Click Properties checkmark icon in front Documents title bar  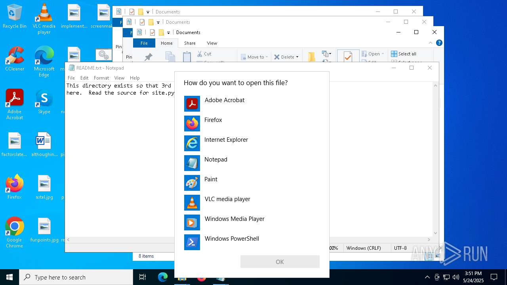(152, 32)
